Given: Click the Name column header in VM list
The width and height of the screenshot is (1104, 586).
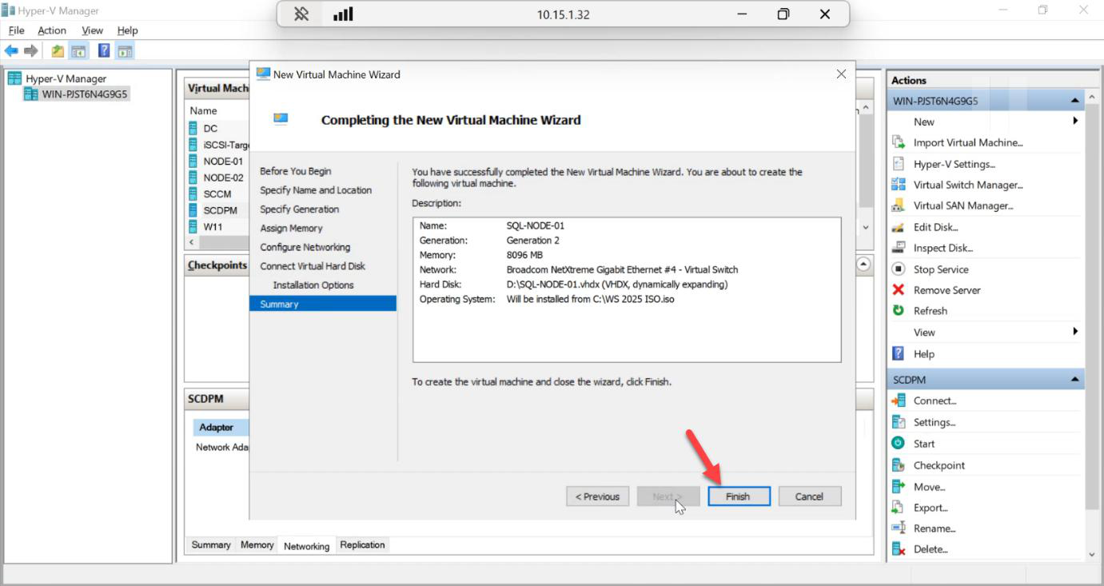Looking at the screenshot, I should 204,110.
